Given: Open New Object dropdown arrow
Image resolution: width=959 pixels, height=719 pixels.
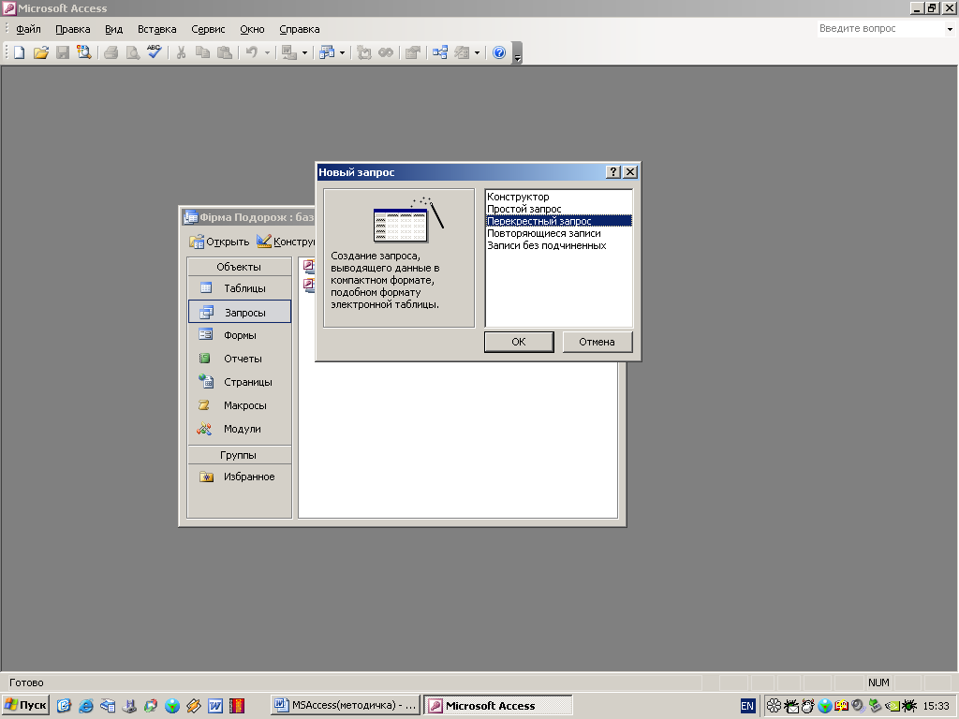Looking at the screenshot, I should tap(477, 53).
